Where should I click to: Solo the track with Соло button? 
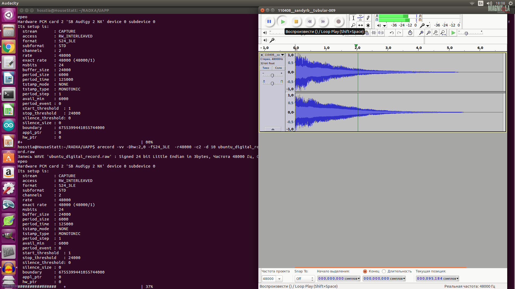(278, 68)
